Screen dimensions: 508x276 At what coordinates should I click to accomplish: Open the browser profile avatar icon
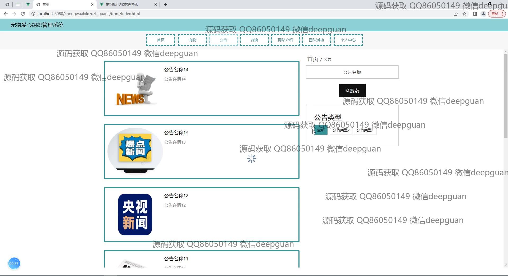coord(483,14)
